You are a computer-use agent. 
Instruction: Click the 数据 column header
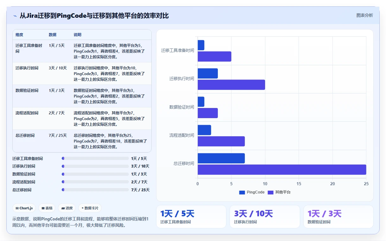point(53,35)
